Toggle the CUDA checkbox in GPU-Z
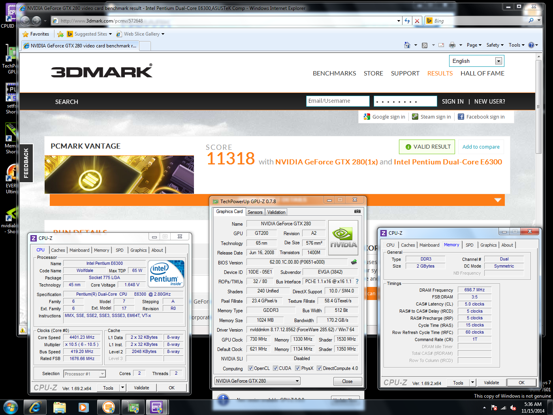This screenshot has width=553, height=415. (275, 368)
